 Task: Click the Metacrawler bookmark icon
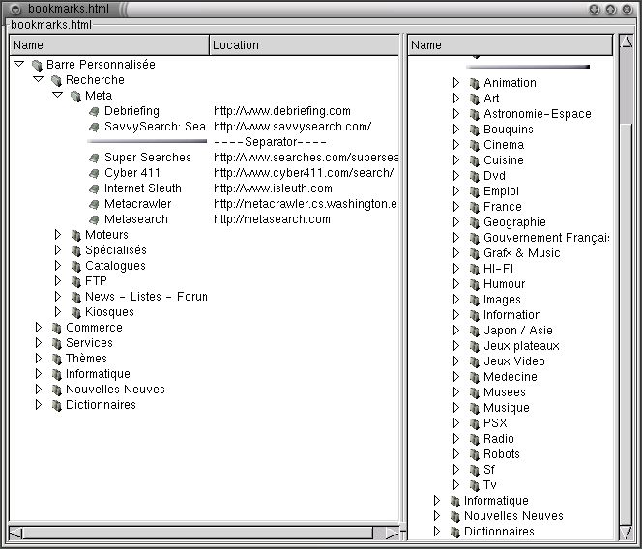(x=94, y=204)
